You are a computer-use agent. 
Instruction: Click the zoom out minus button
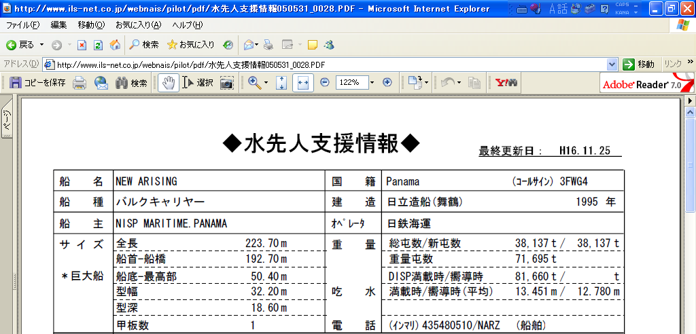(x=324, y=82)
